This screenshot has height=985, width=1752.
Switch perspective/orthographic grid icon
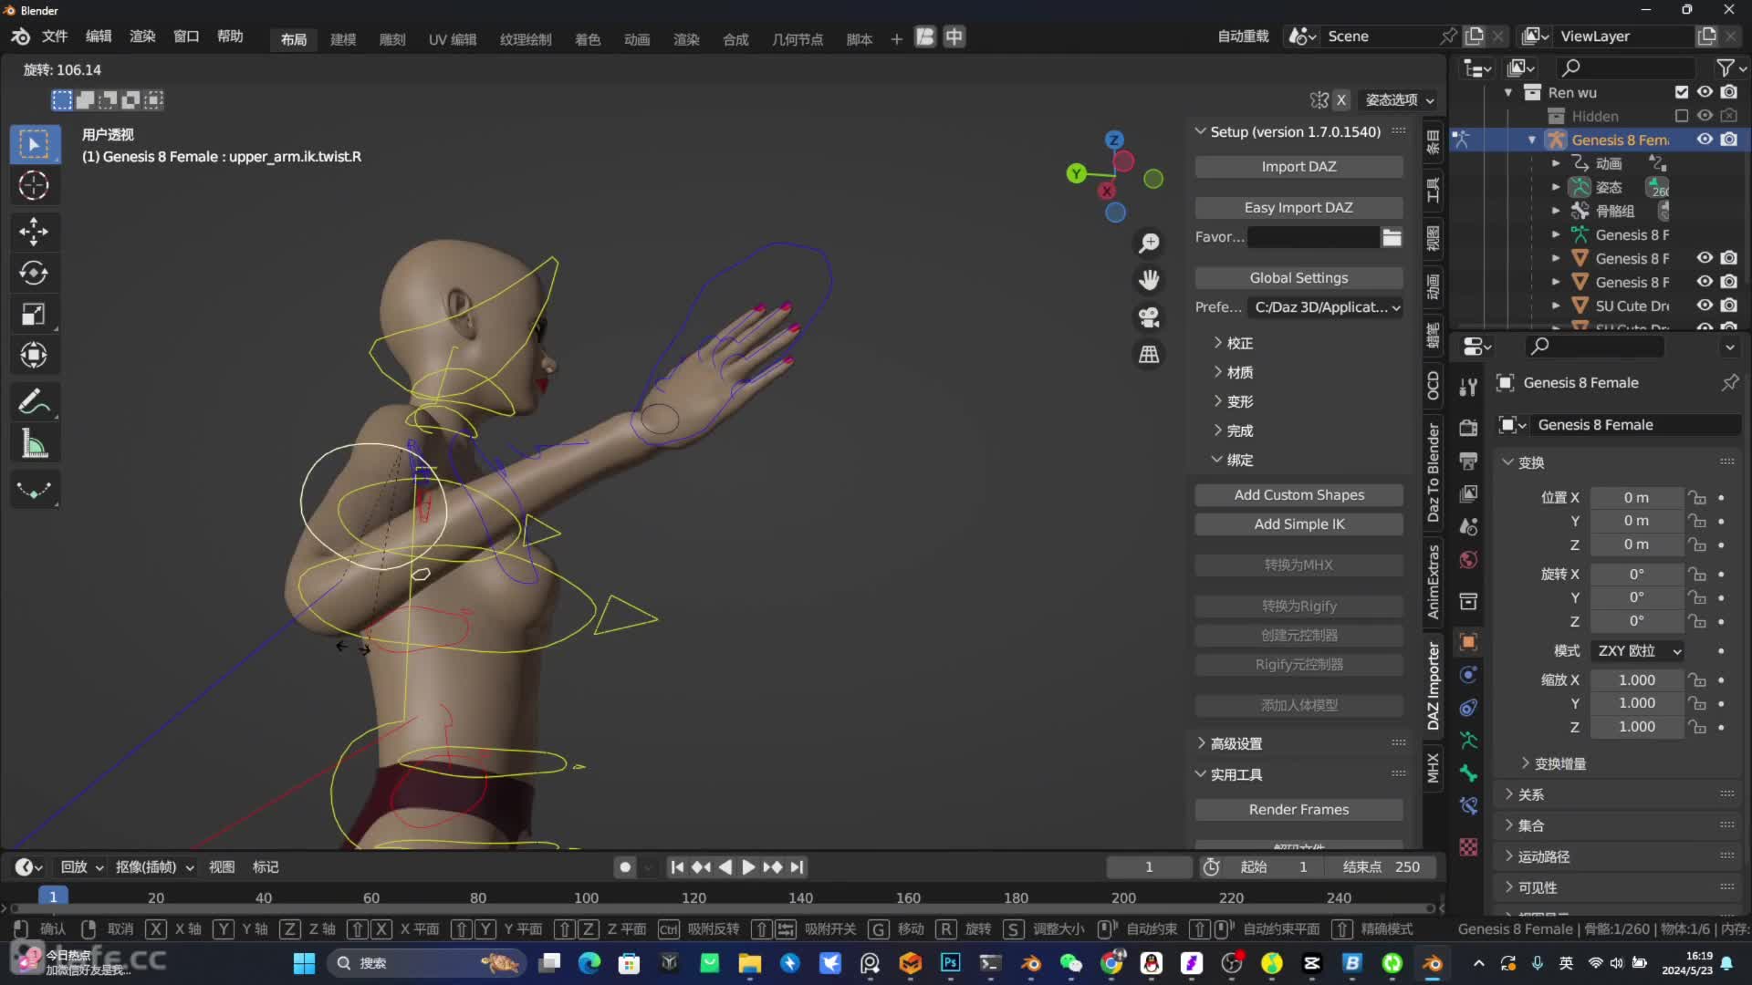[x=1149, y=354]
